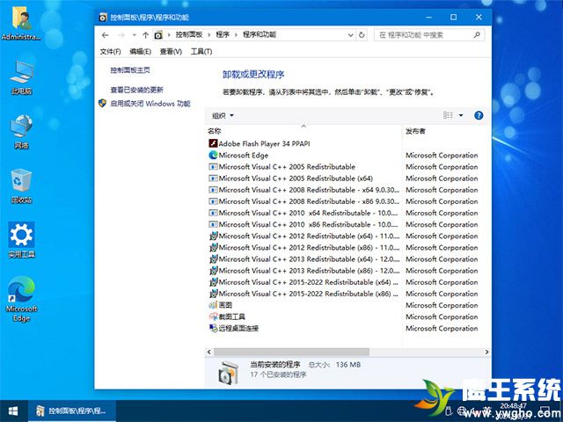Select the 回收站 recycle bin icon
The height and width of the screenshot is (422, 563).
pos(21,186)
